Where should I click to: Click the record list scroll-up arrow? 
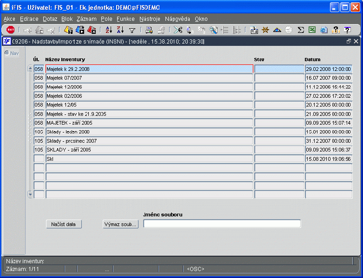click(30, 69)
